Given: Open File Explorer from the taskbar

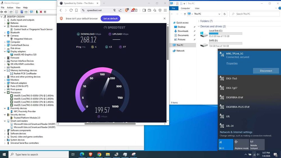Looking at the screenshot, I should point(108,154).
